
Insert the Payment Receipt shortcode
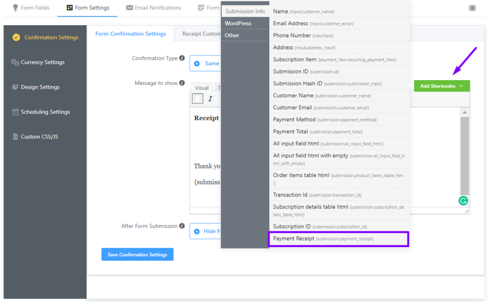pyautogui.click(x=339, y=239)
